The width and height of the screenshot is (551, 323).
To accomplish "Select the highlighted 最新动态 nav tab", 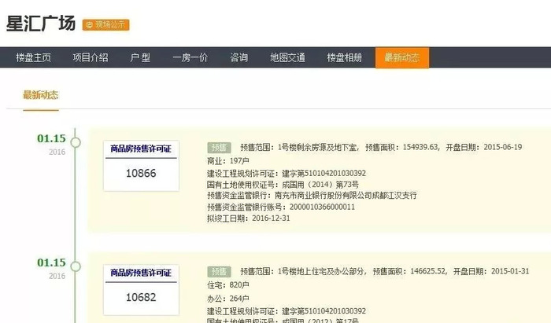I will point(402,57).
